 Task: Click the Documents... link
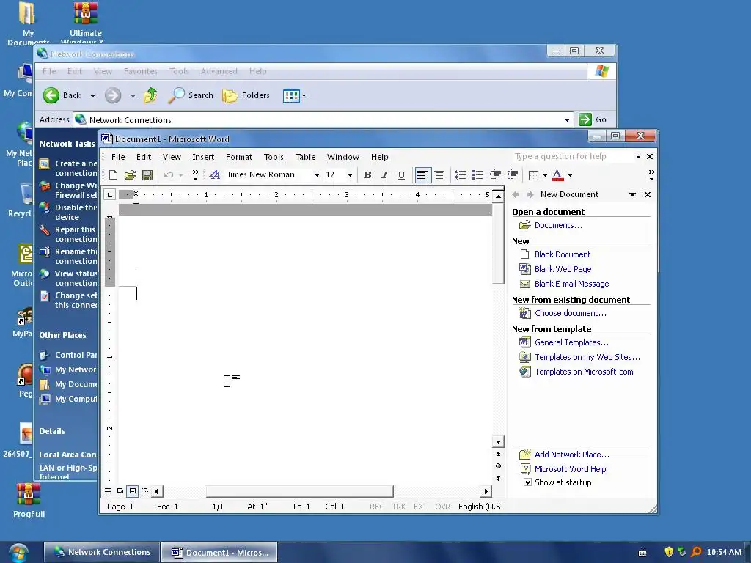point(558,225)
